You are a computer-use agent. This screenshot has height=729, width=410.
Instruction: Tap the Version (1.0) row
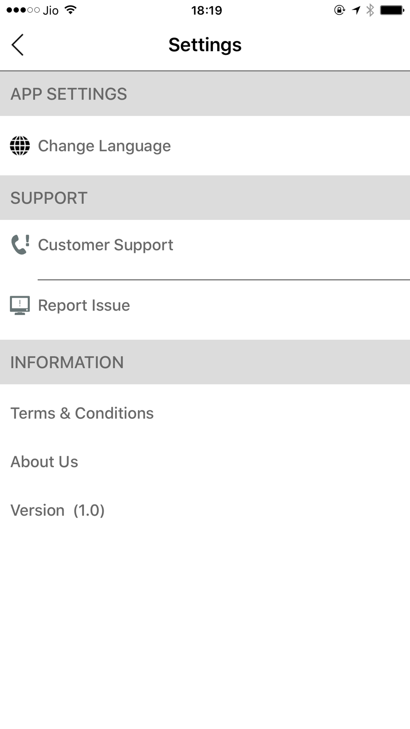click(x=205, y=510)
